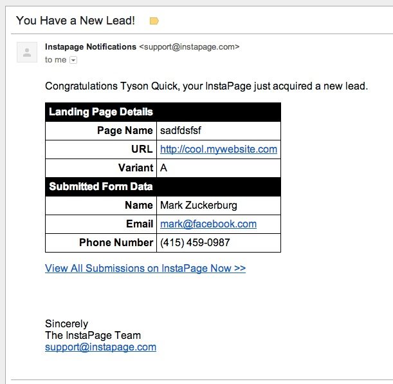
Task: Click the name Mark Zuckerburg cell
Action: [x=219, y=206]
